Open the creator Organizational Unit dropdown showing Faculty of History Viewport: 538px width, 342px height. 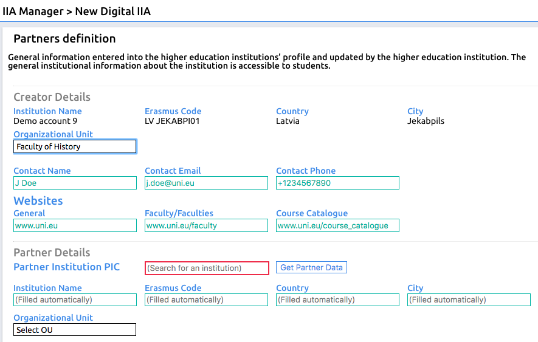point(75,146)
